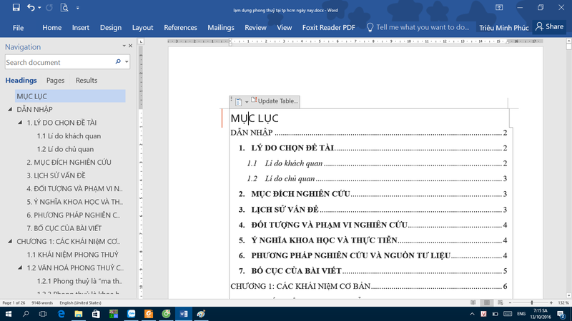The image size is (572, 321).
Task: Click the Undo arrow icon
Action: (x=31, y=8)
